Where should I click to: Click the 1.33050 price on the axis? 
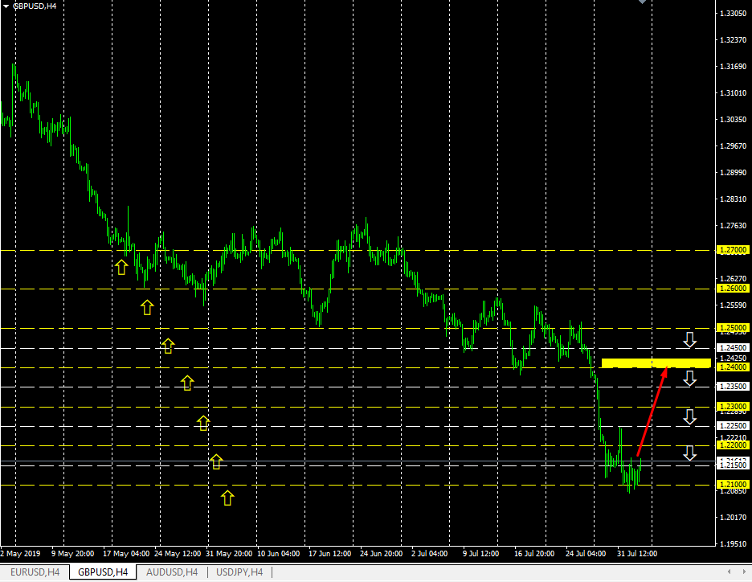click(734, 14)
